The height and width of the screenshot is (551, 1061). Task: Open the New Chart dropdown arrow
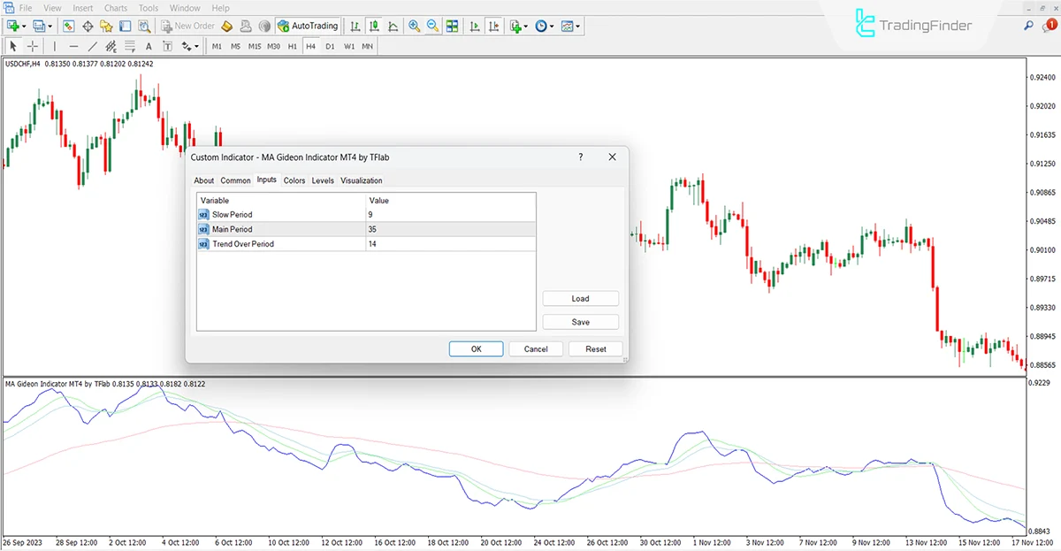(25, 26)
